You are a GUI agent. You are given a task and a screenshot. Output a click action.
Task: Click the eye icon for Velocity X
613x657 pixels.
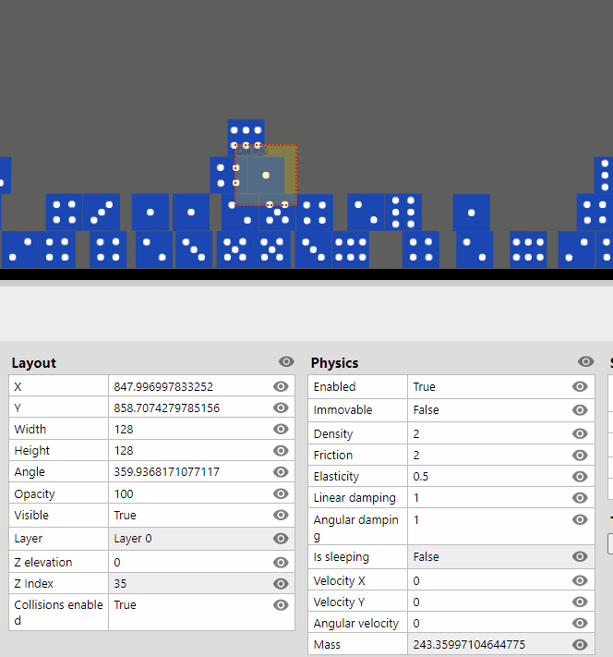[580, 580]
